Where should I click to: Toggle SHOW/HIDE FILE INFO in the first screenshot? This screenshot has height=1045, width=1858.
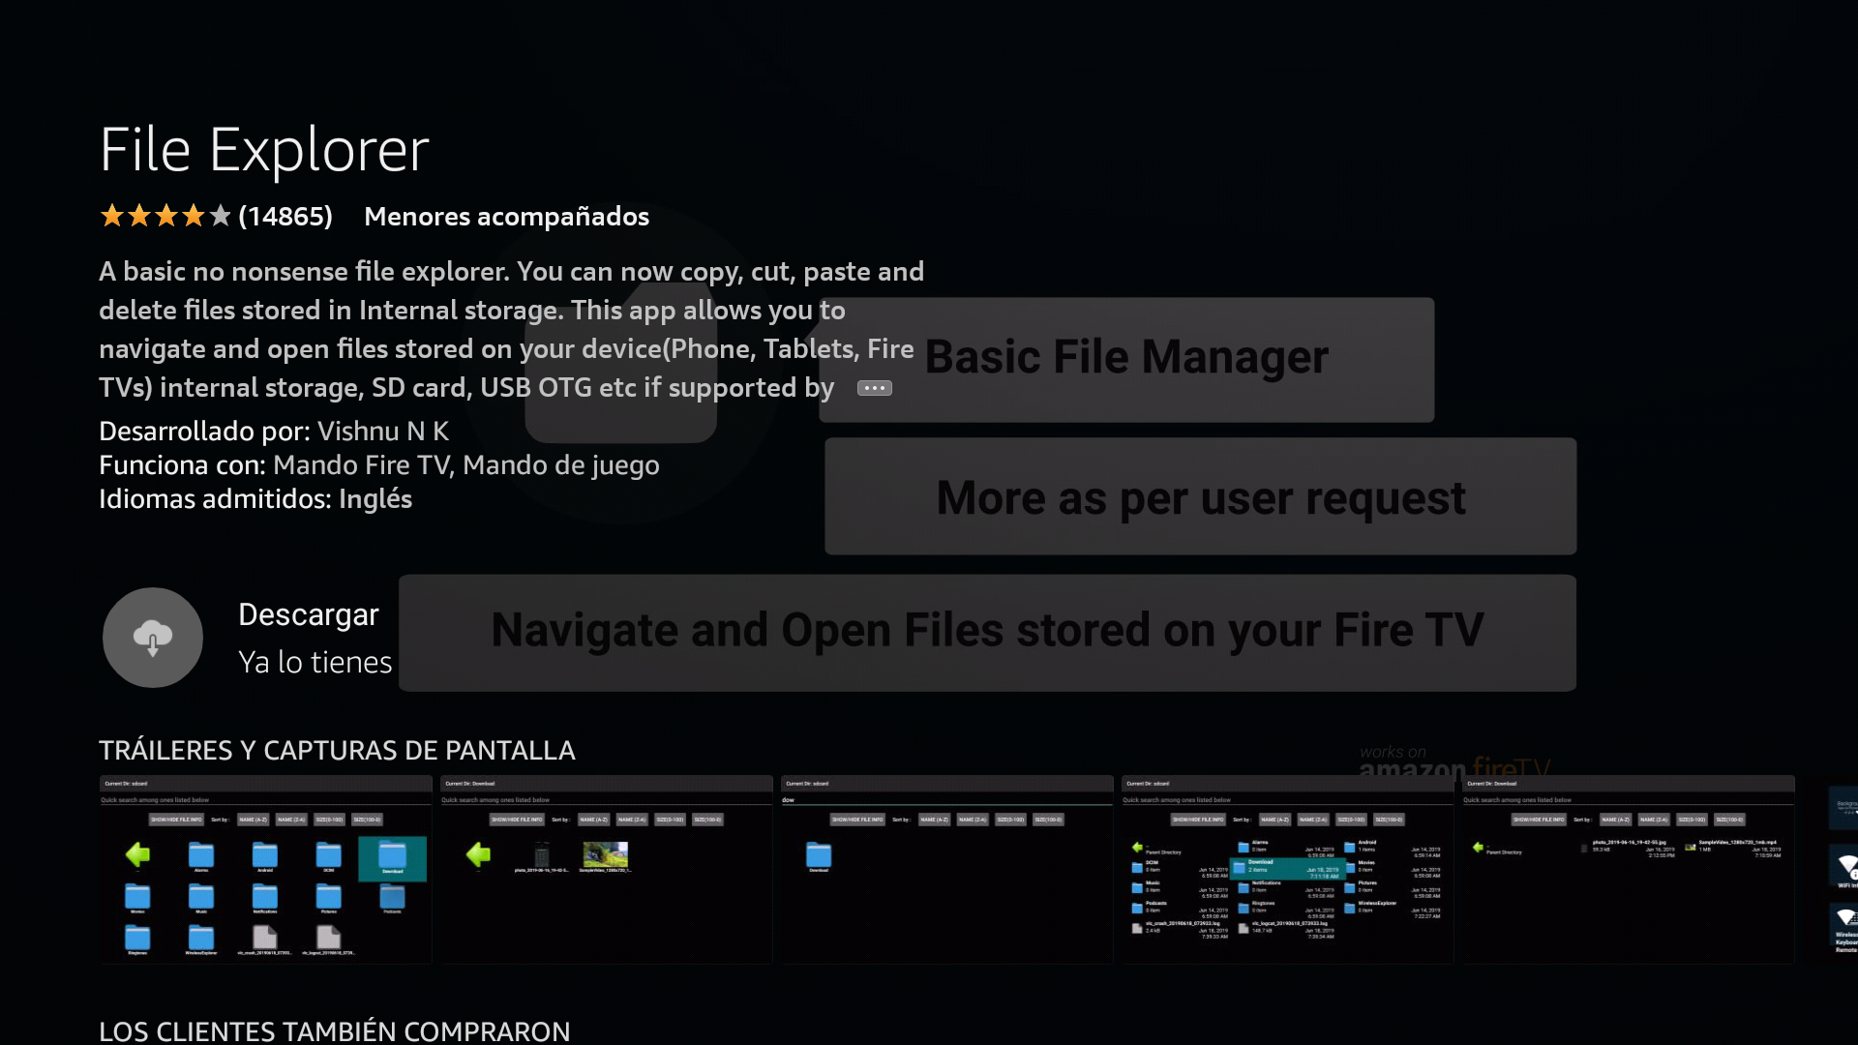176,820
